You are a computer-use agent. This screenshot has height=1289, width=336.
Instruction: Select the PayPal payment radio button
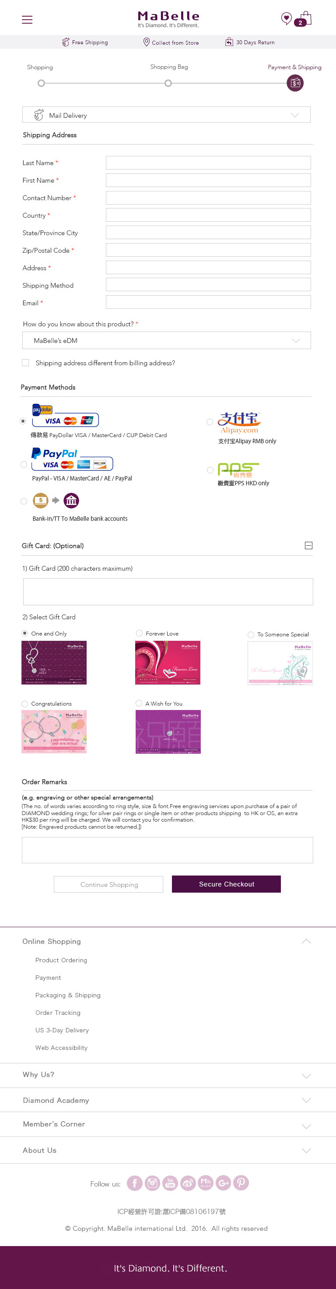pos(24,464)
